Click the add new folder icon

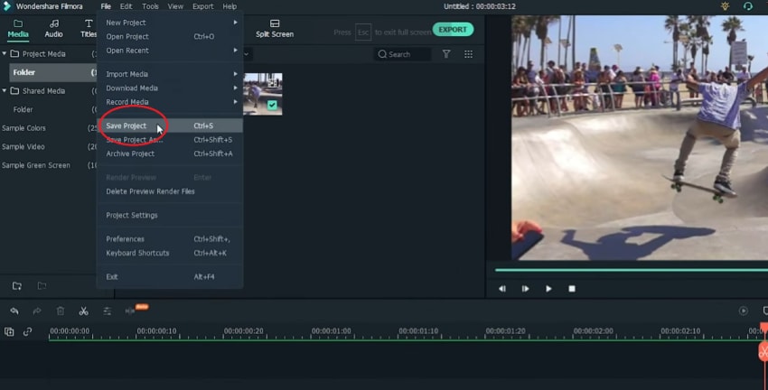pos(17,286)
